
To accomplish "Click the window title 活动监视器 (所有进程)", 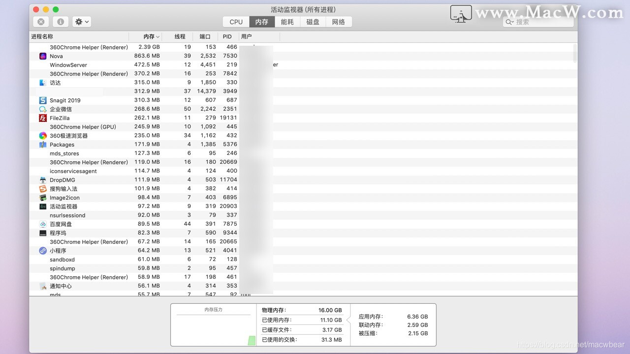I will [x=303, y=9].
